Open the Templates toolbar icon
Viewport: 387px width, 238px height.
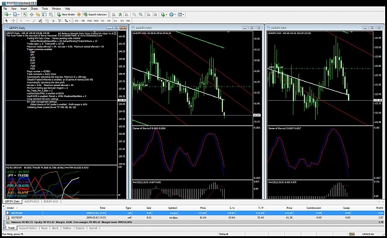pyautogui.click(x=180, y=15)
